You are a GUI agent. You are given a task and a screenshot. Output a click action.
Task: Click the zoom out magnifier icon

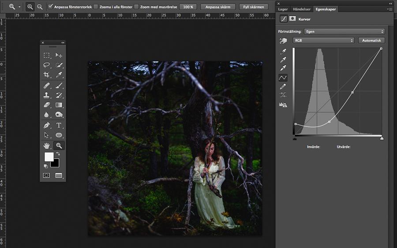coord(40,7)
